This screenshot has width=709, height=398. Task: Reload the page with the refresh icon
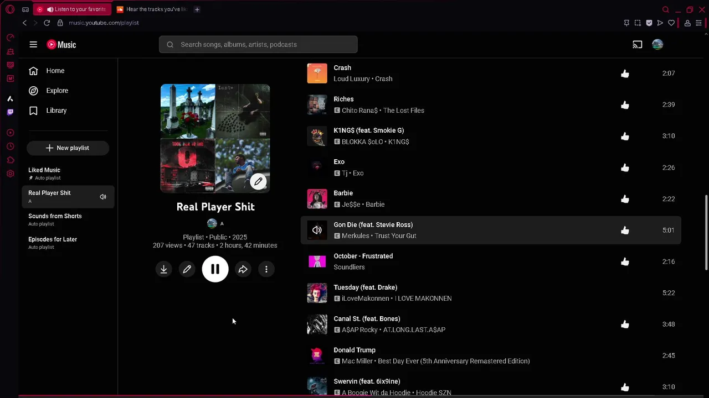click(47, 23)
